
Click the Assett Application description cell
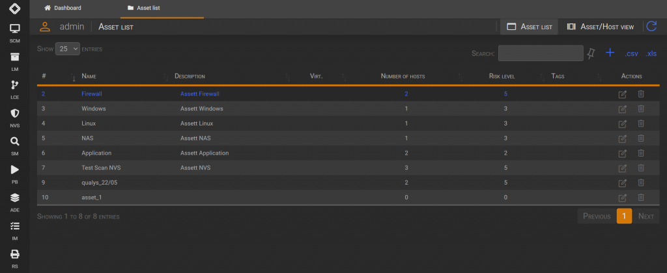point(205,153)
